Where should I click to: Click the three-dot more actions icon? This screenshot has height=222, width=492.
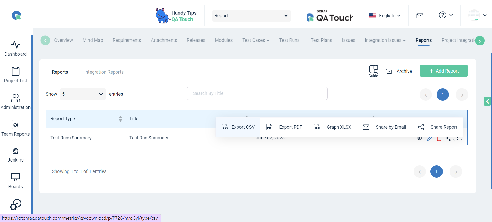pos(458,138)
